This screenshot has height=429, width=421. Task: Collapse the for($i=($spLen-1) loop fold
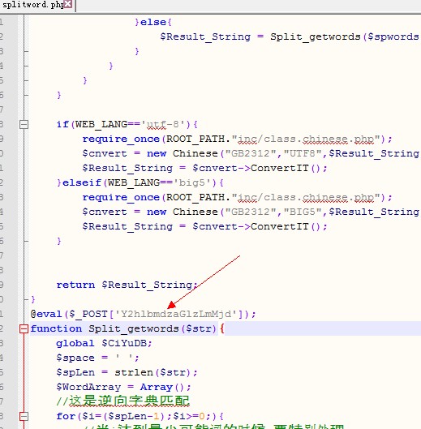tap(24, 416)
